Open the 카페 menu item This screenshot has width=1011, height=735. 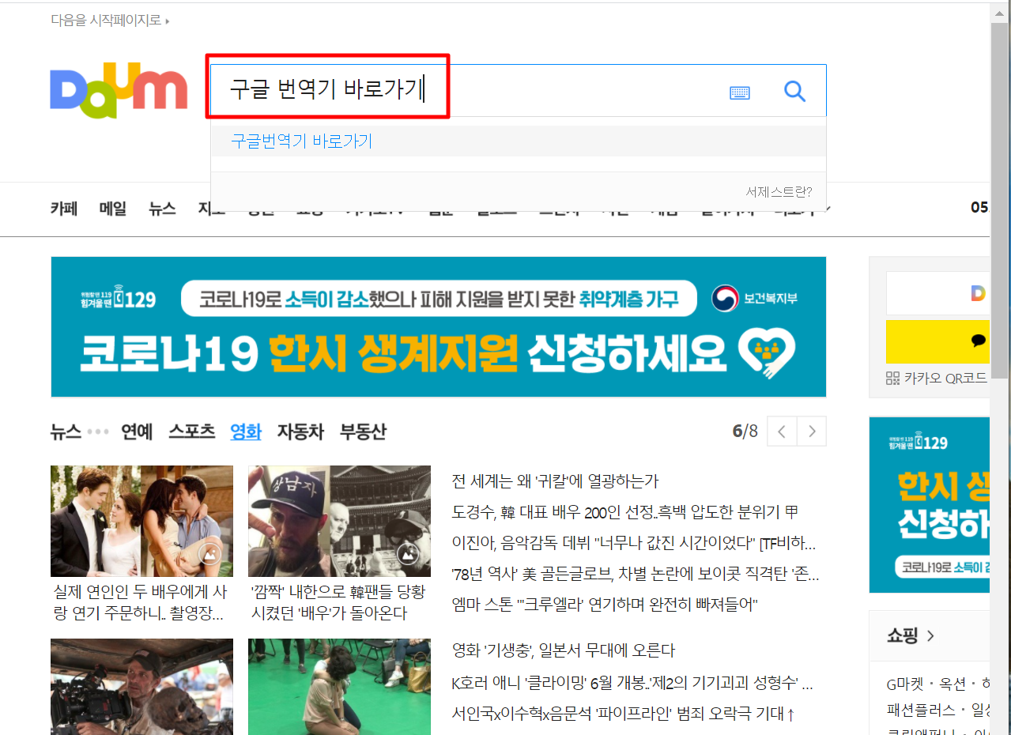pos(64,209)
